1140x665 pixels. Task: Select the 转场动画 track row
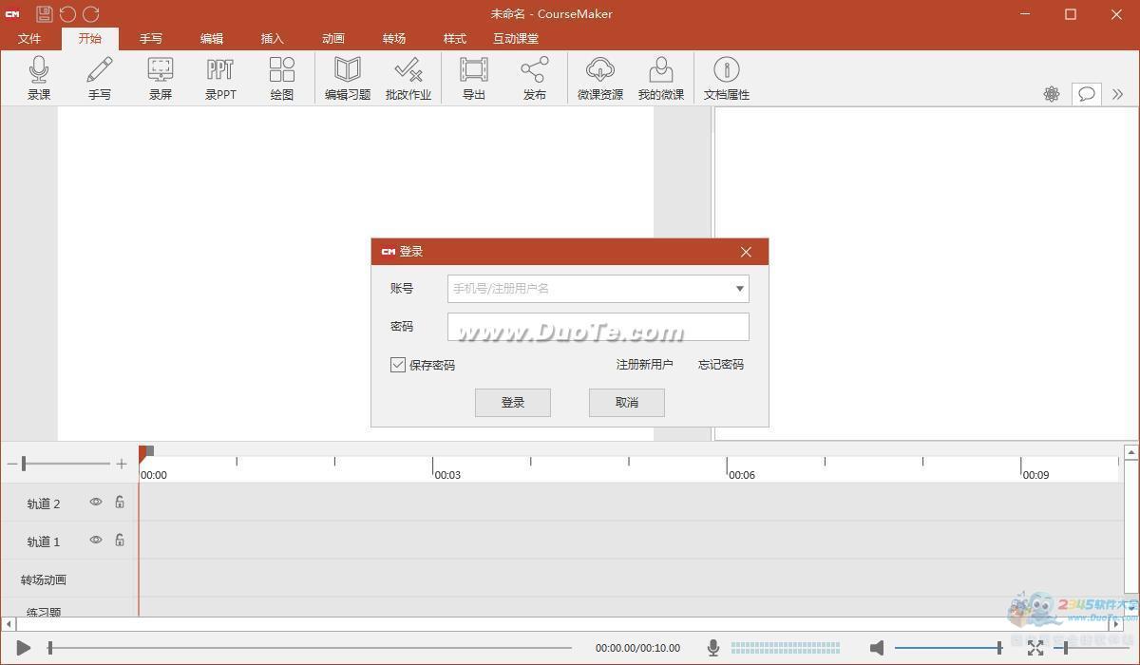pyautogui.click(x=44, y=579)
